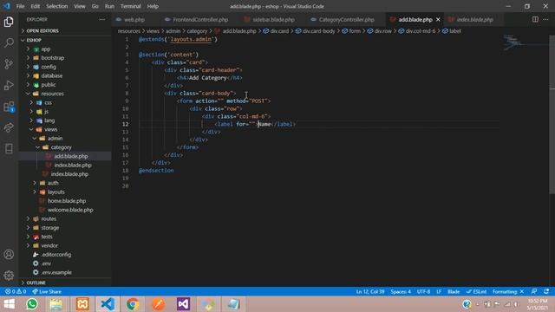
Task: Open WhatsApp from the taskbar
Action: click(x=32, y=304)
